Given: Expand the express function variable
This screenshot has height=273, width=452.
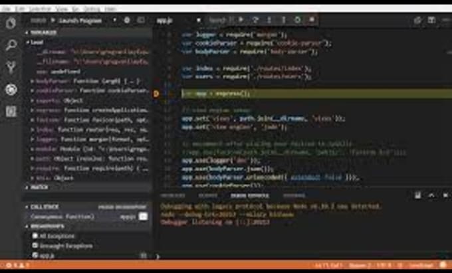Looking at the screenshot, I should pyautogui.click(x=33, y=110).
